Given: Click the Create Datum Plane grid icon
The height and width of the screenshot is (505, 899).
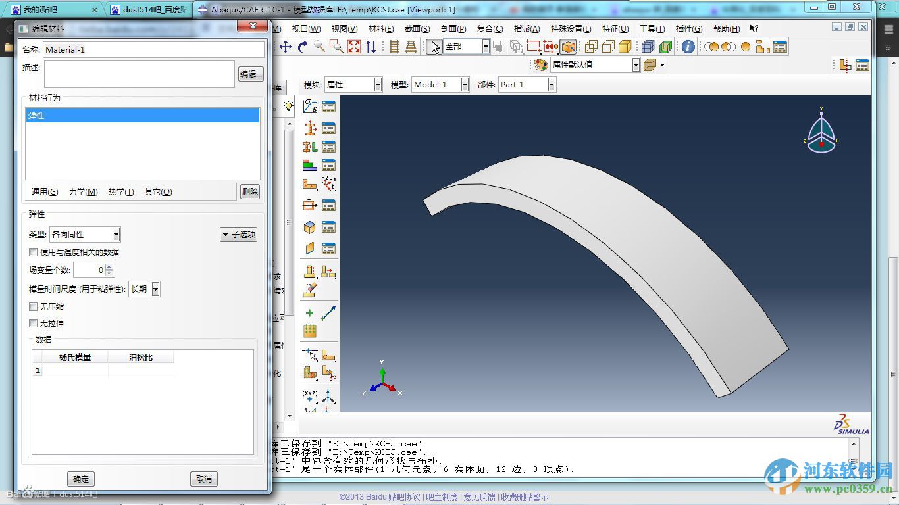Looking at the screenshot, I should pos(310,331).
